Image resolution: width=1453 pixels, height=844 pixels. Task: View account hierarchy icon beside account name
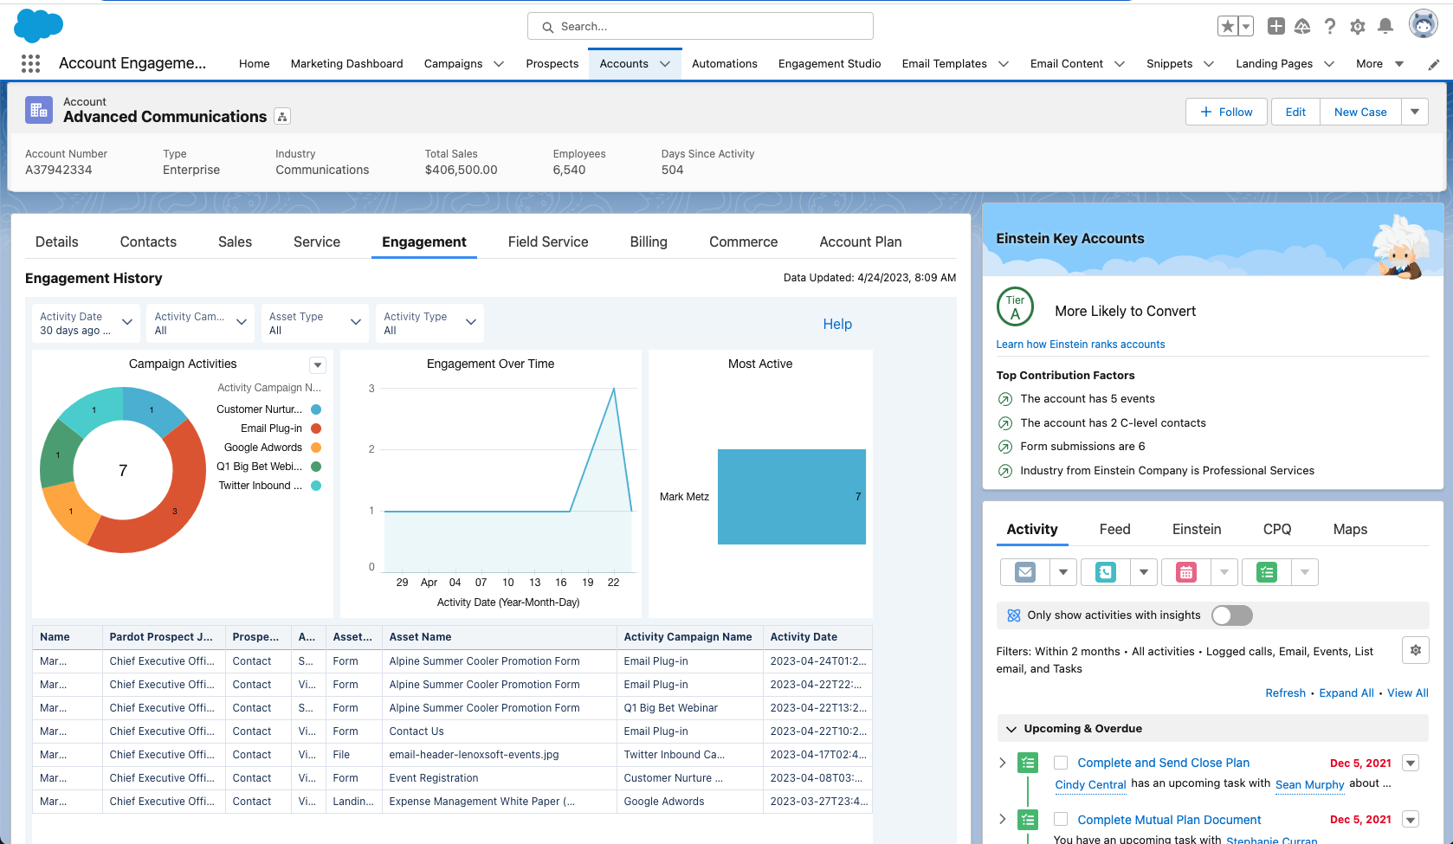(x=282, y=117)
